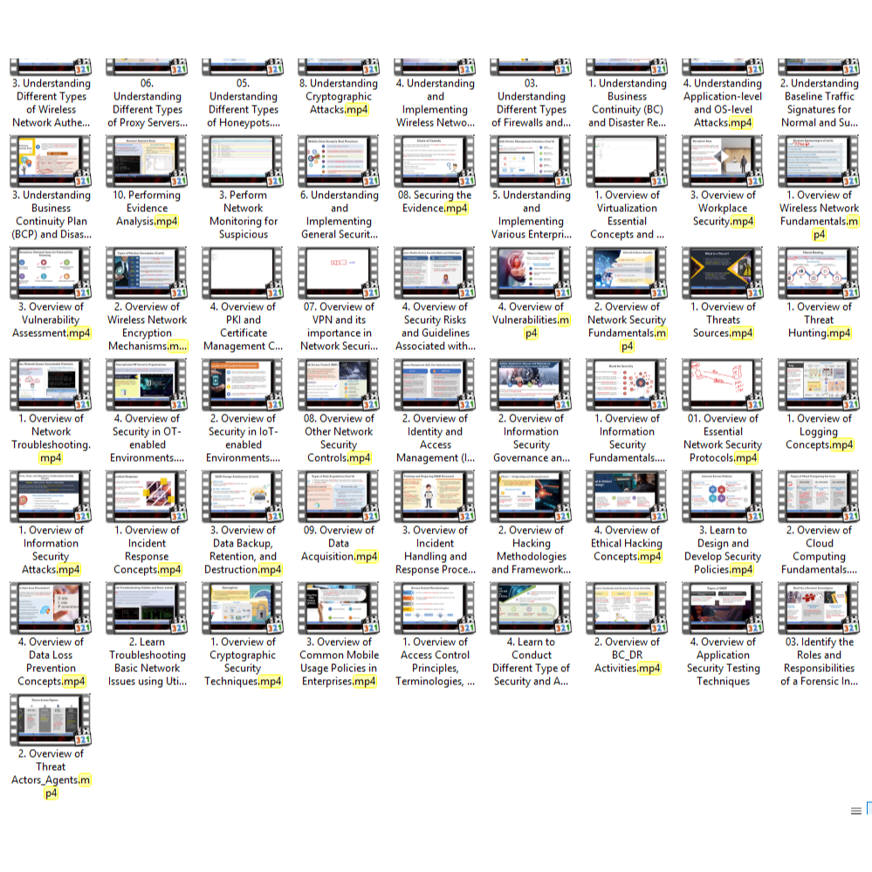Open thumbnail of '4. Overview of Data Loss Prevention Concepts.mp4'
Screen dimensions: 872x872
click(x=51, y=608)
